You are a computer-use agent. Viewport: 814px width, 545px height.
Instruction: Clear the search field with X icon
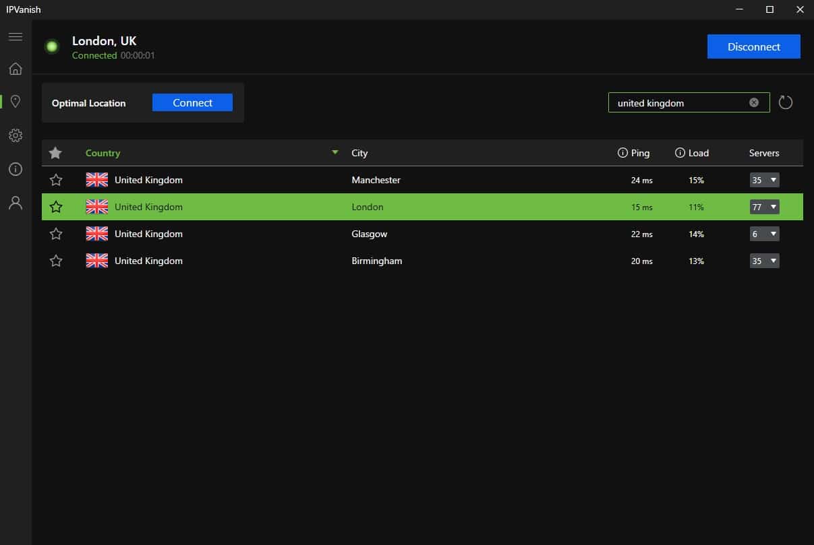pyautogui.click(x=754, y=102)
